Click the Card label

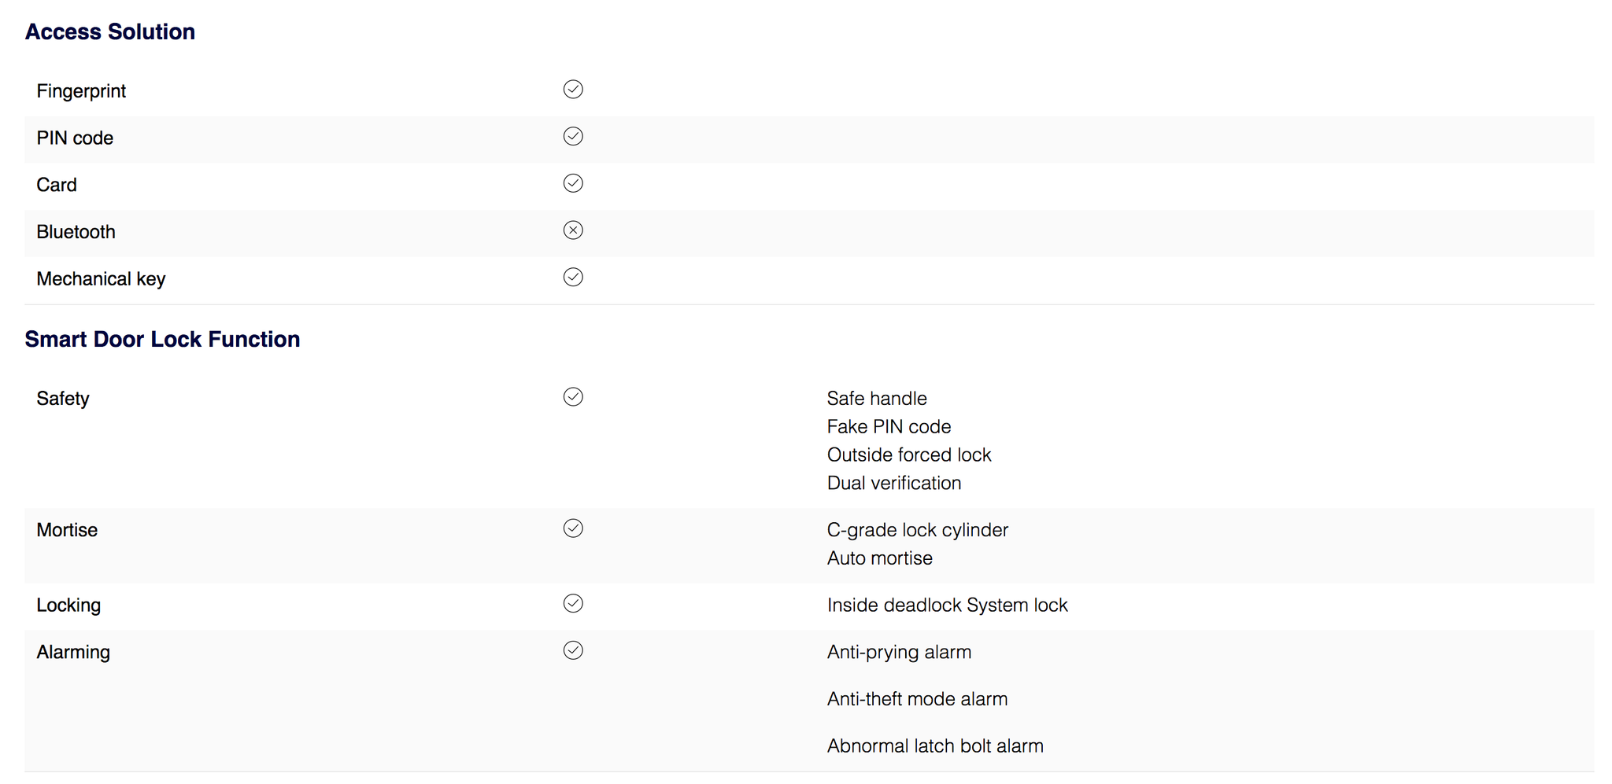click(57, 185)
